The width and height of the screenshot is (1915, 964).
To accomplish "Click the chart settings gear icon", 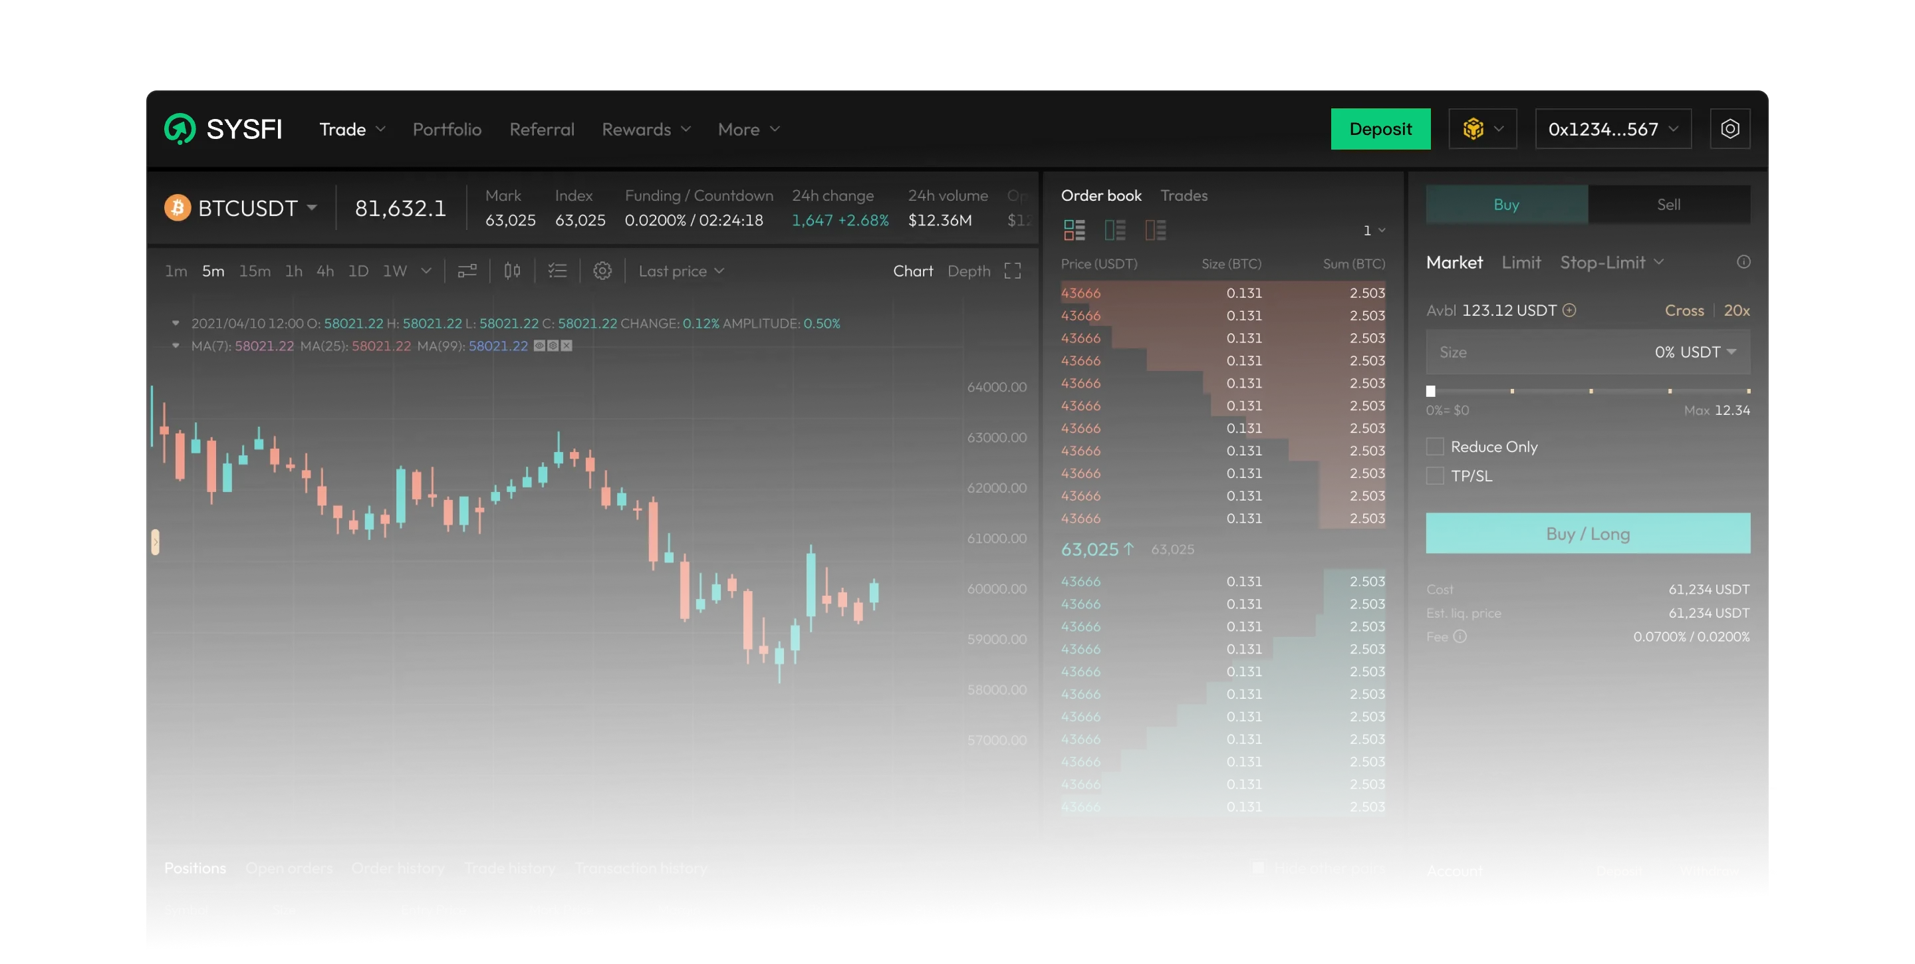I will [602, 271].
